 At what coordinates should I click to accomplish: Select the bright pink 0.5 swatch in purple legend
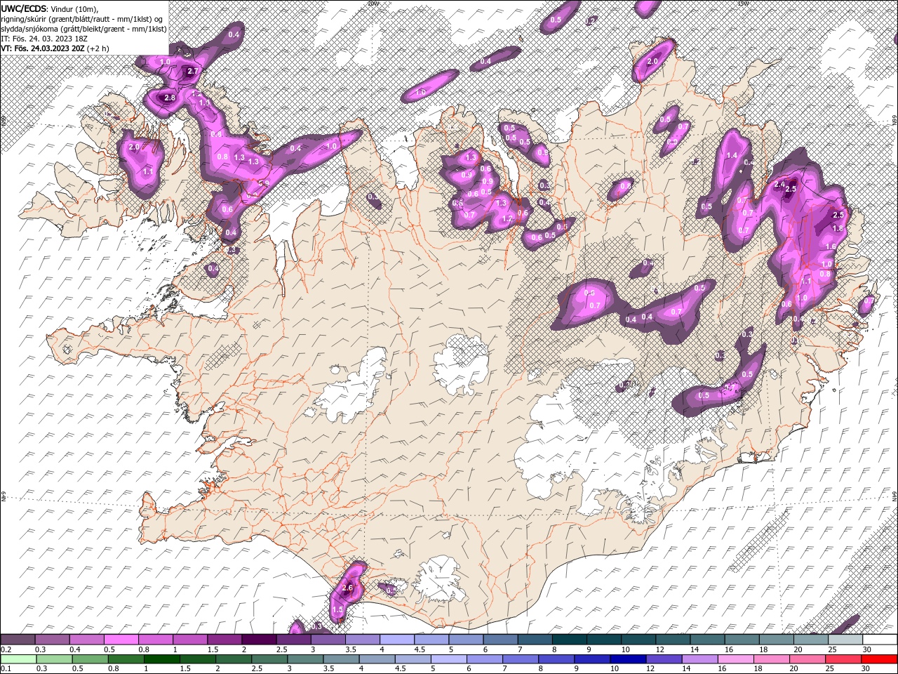pyautogui.click(x=121, y=640)
